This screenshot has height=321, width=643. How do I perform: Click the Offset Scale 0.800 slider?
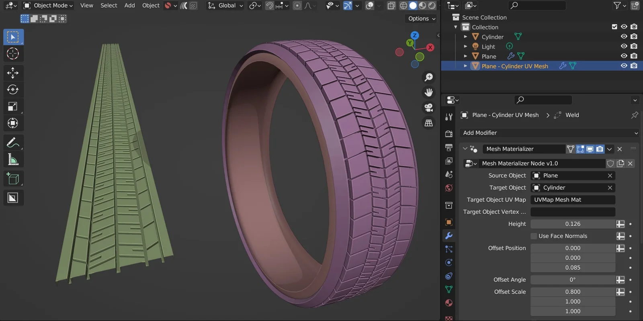point(573,292)
